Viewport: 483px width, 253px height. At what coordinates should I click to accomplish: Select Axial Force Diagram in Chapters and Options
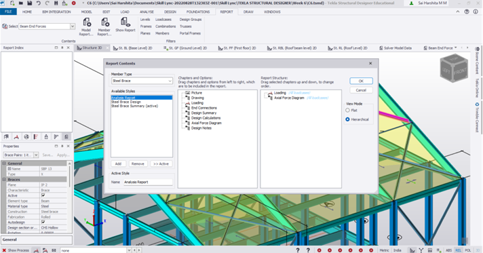[206, 123]
